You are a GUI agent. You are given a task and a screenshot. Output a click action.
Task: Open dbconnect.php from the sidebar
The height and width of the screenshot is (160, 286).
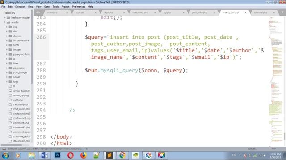(x=21, y=141)
